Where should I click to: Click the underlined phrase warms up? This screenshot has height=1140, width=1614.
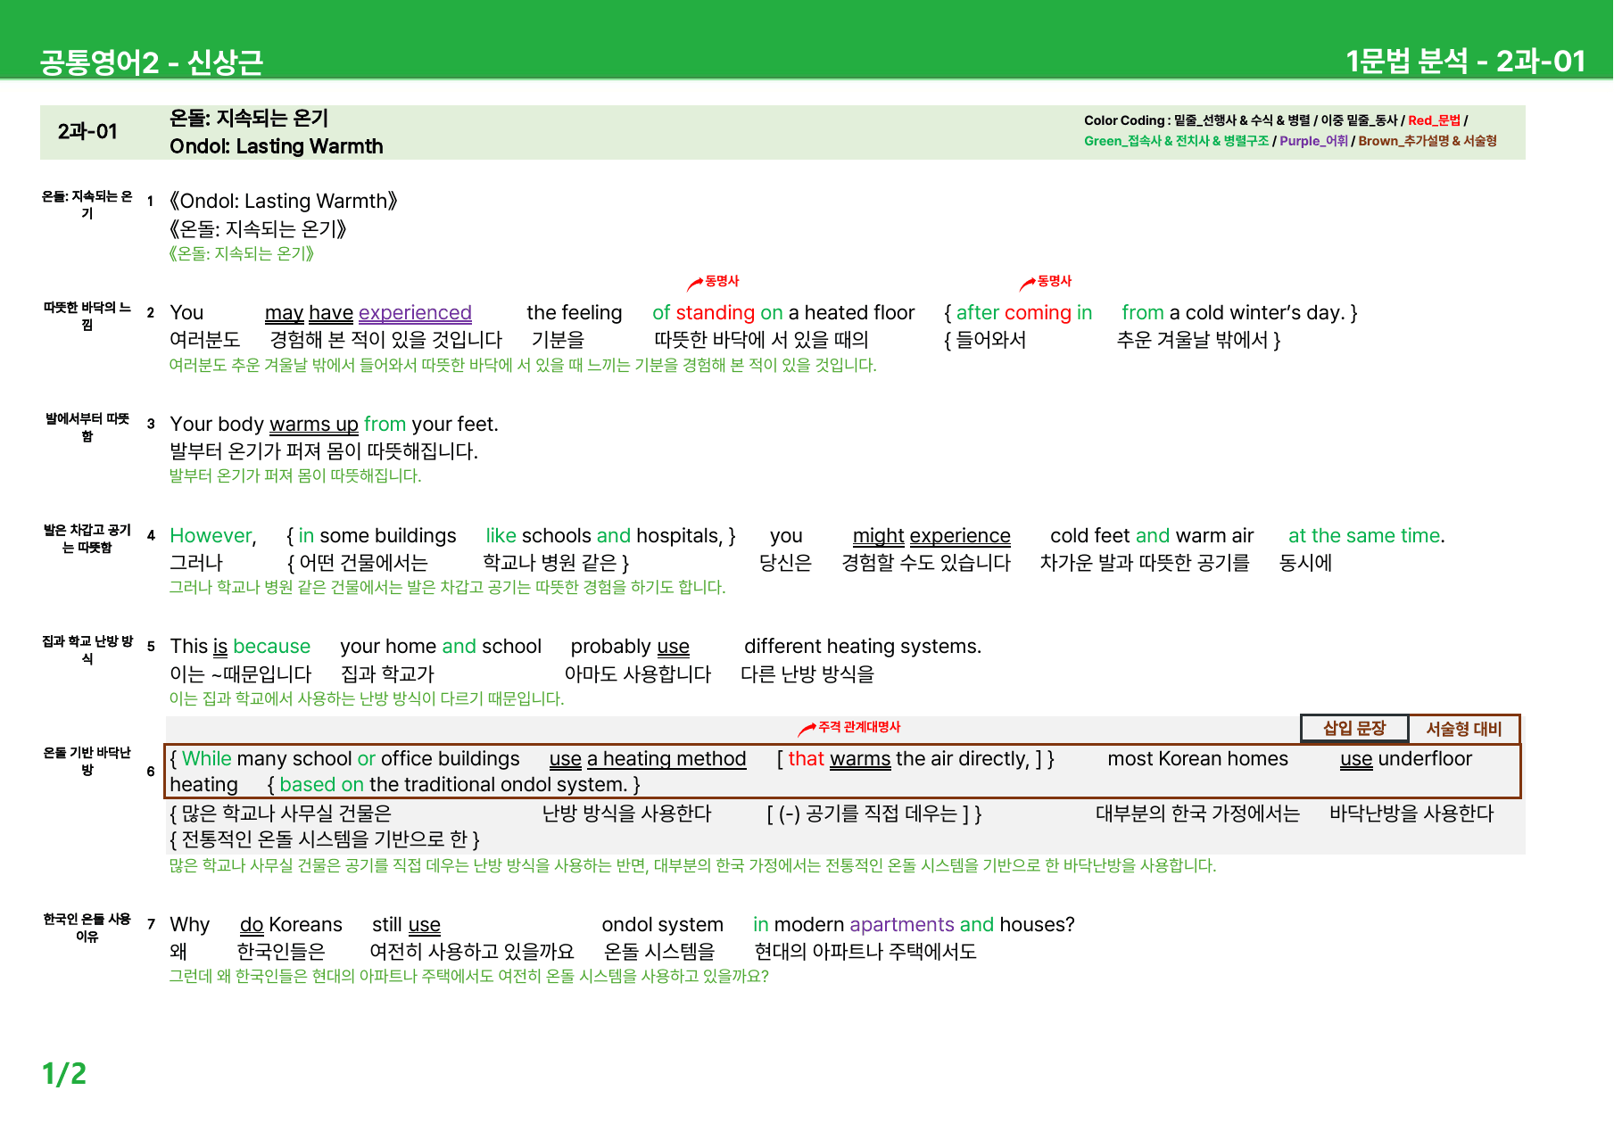pos(314,425)
